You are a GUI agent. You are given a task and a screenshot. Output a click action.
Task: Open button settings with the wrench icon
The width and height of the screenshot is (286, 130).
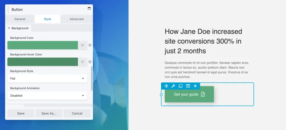click(173, 86)
